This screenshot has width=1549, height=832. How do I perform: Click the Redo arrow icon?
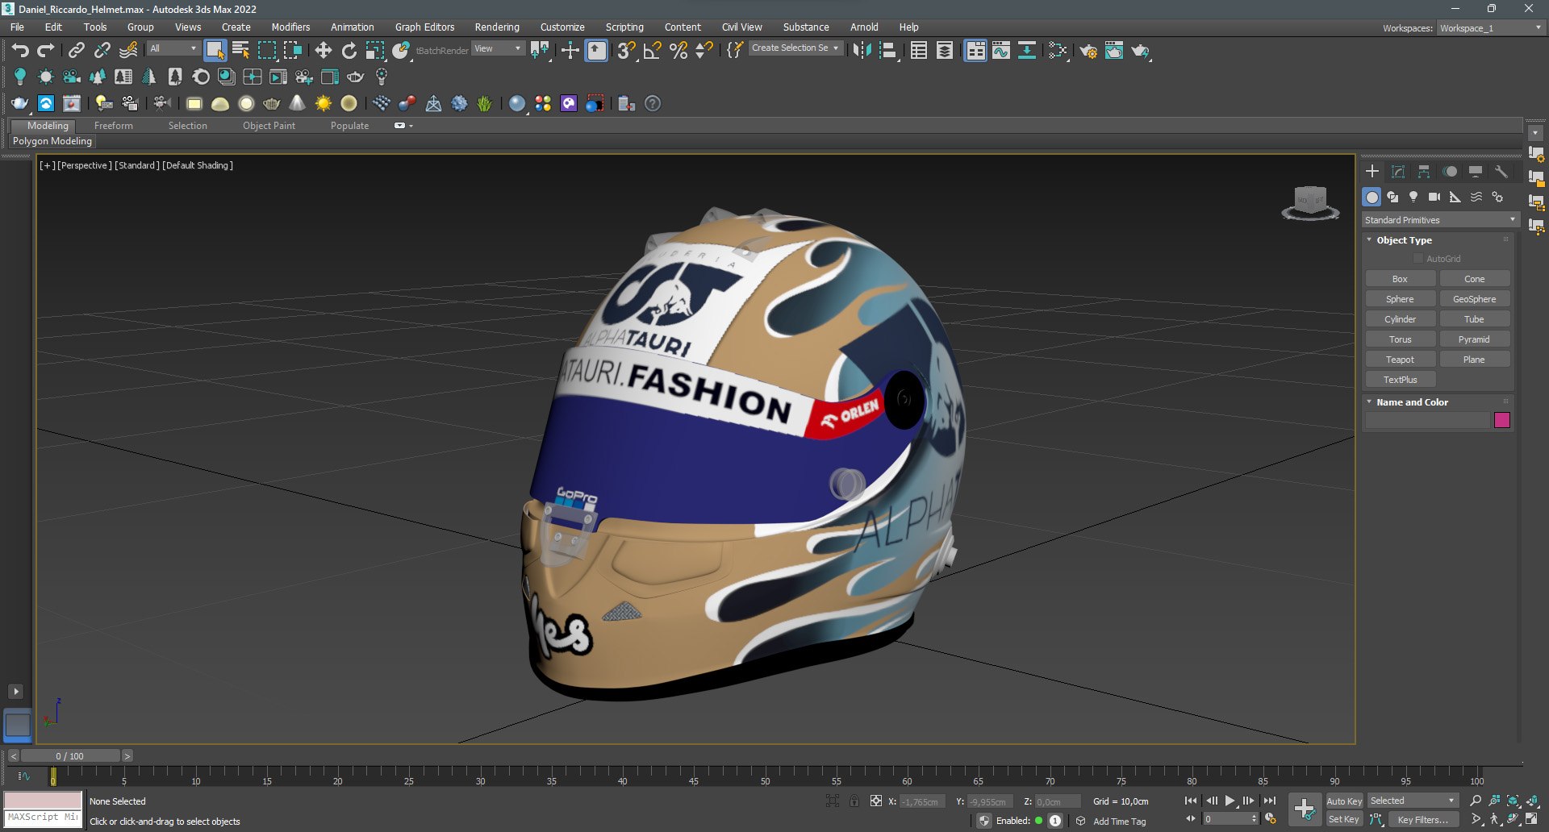[x=46, y=51]
